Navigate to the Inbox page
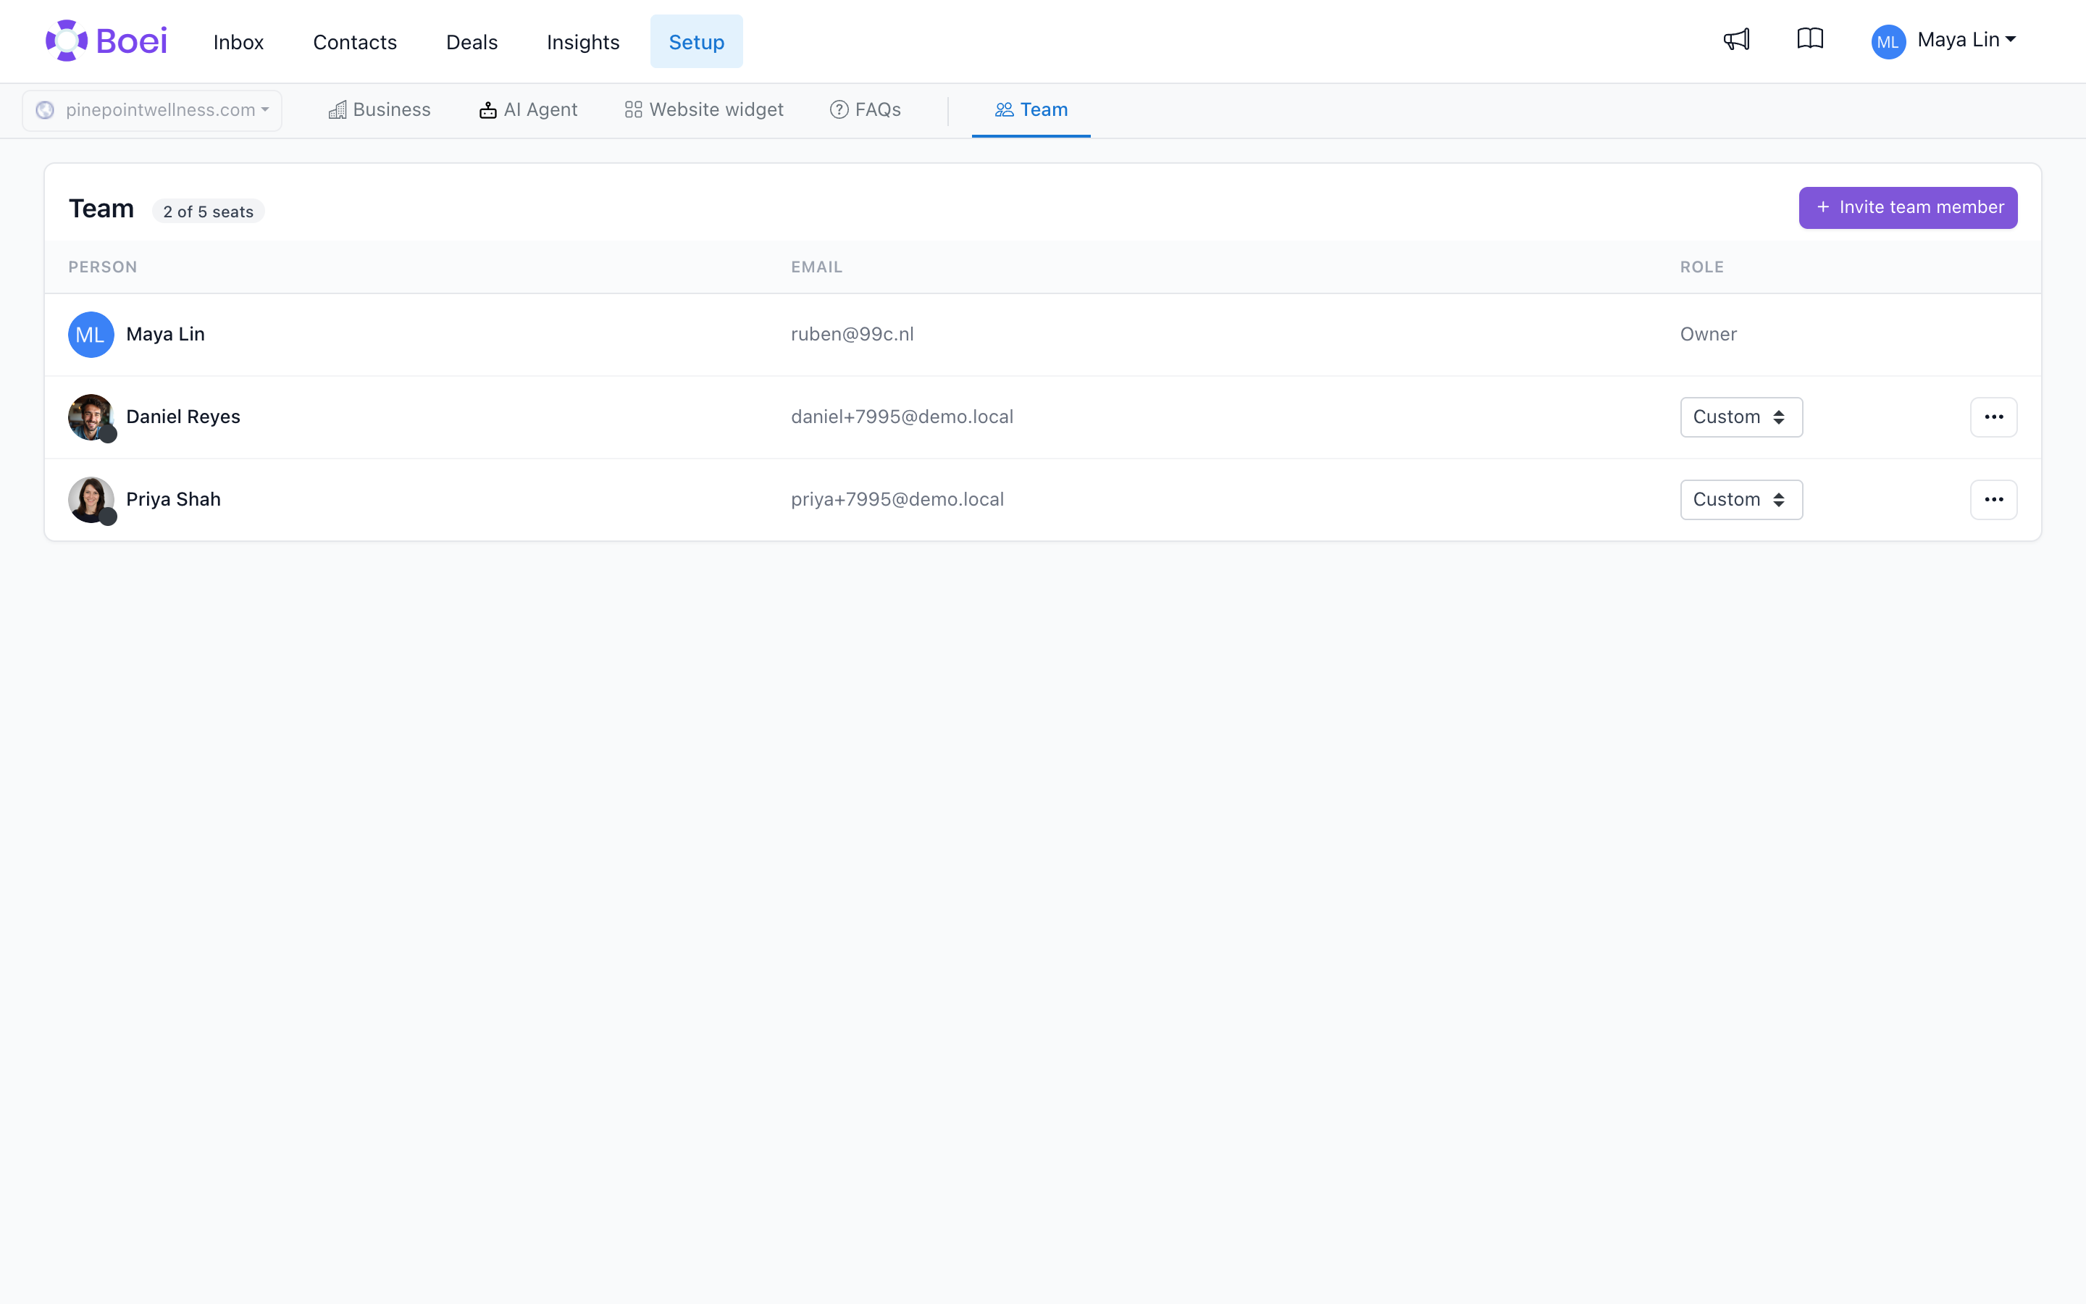2086x1304 pixels. 239,41
